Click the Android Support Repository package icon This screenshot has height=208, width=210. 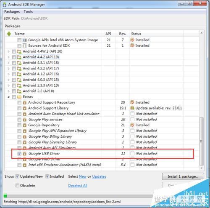point(24,103)
